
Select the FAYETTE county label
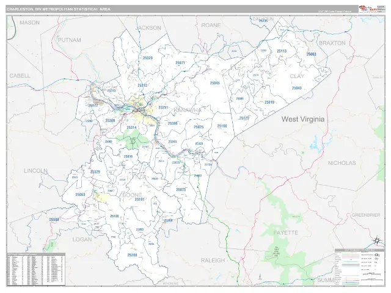(x=286, y=233)
